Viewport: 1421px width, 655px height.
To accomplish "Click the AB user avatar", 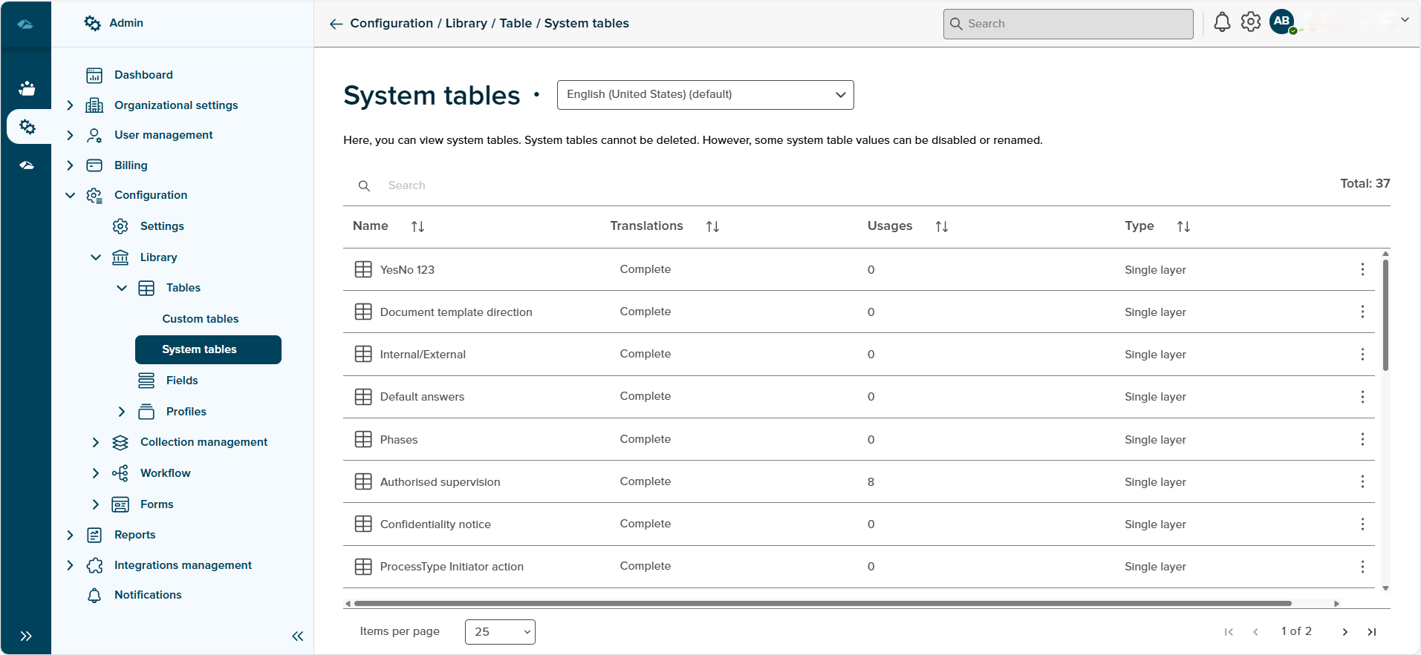I will pos(1282,22).
